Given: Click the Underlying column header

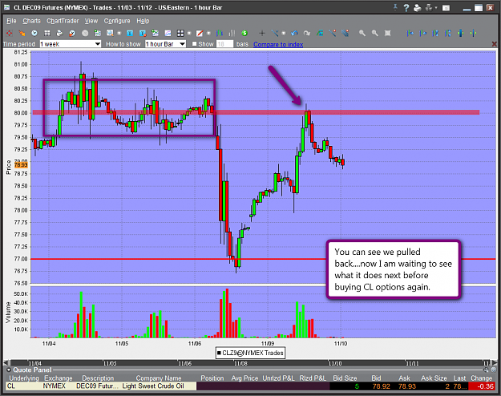Looking at the screenshot, I should point(24,378).
